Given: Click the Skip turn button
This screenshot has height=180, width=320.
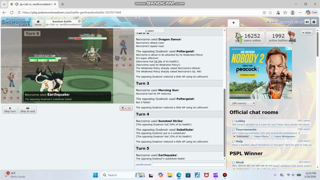Looking at the screenshot, I should coord(10,110).
